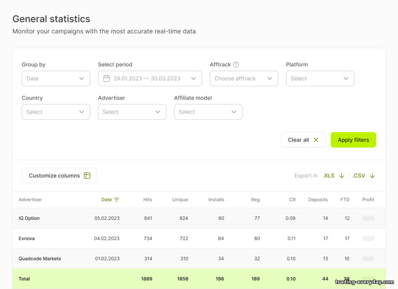Click the Exnova row's hidden Profit value
The width and height of the screenshot is (398, 289).
click(x=368, y=238)
